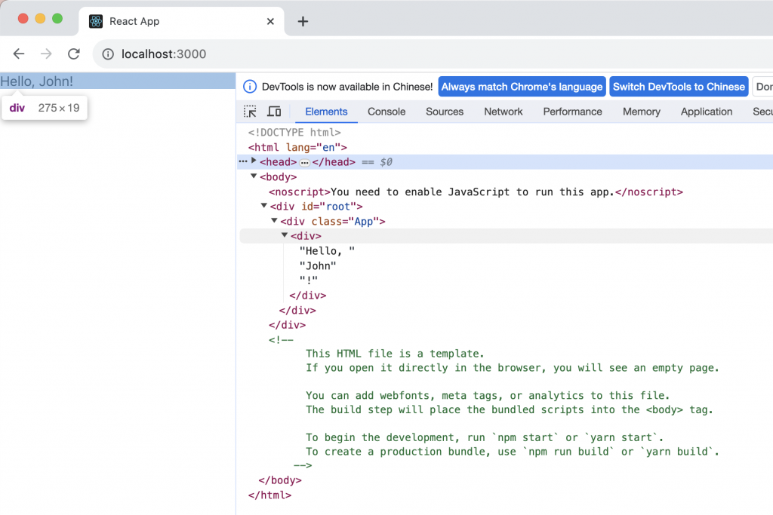The width and height of the screenshot is (773, 515).
Task: Click the 'The build step will place' comment line
Action: click(x=510, y=409)
